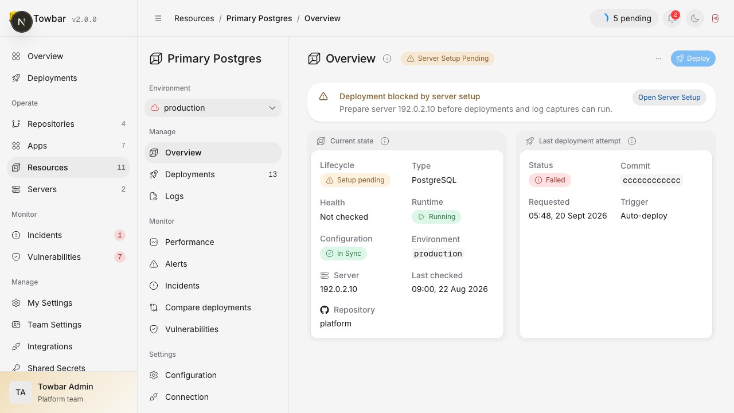Open Towbar Admin user profile
734x413 pixels.
tap(69, 392)
